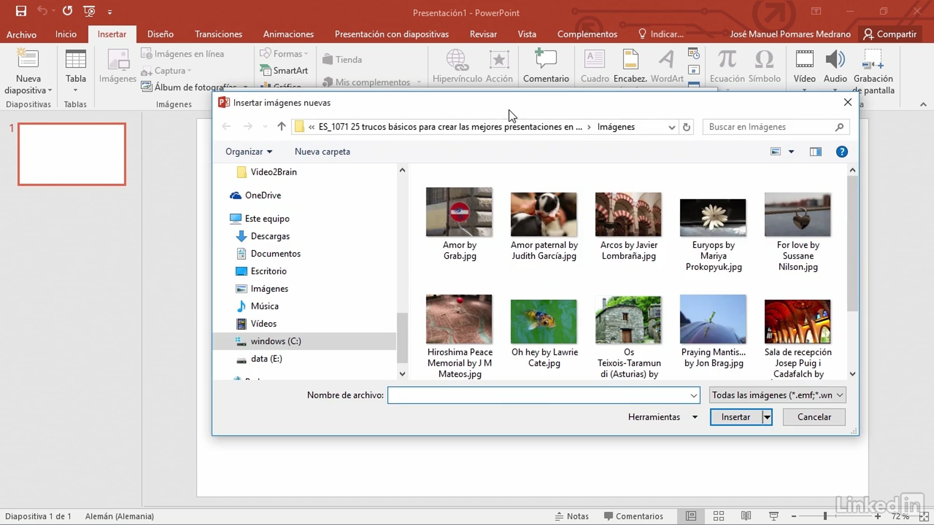934x525 pixels.
Task: Open the Herramientas dropdown
Action: [x=663, y=417]
